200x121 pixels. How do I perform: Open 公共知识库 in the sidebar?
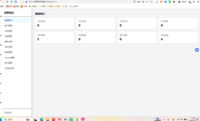coord(17,68)
